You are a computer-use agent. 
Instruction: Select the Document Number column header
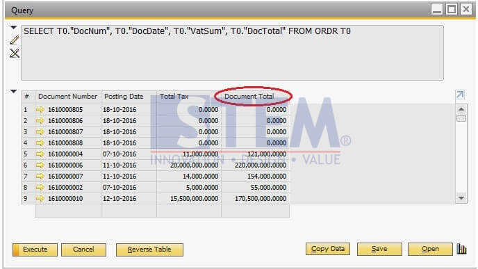coord(68,97)
